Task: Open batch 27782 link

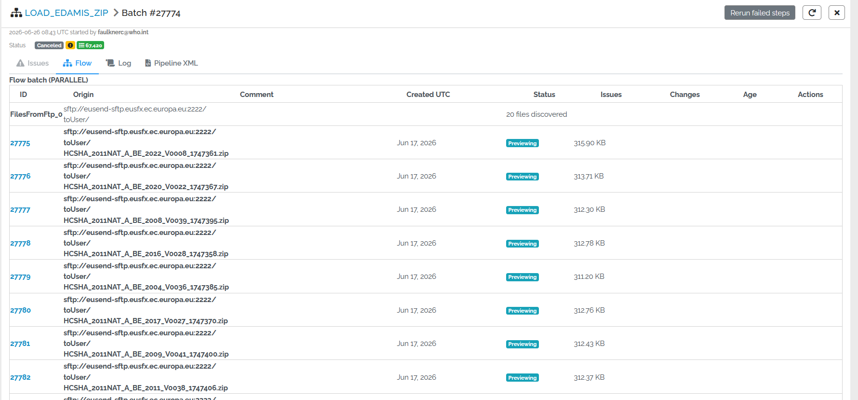Action: tap(20, 377)
